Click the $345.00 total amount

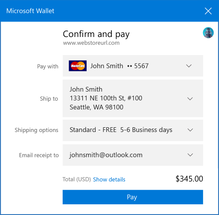click(x=189, y=179)
